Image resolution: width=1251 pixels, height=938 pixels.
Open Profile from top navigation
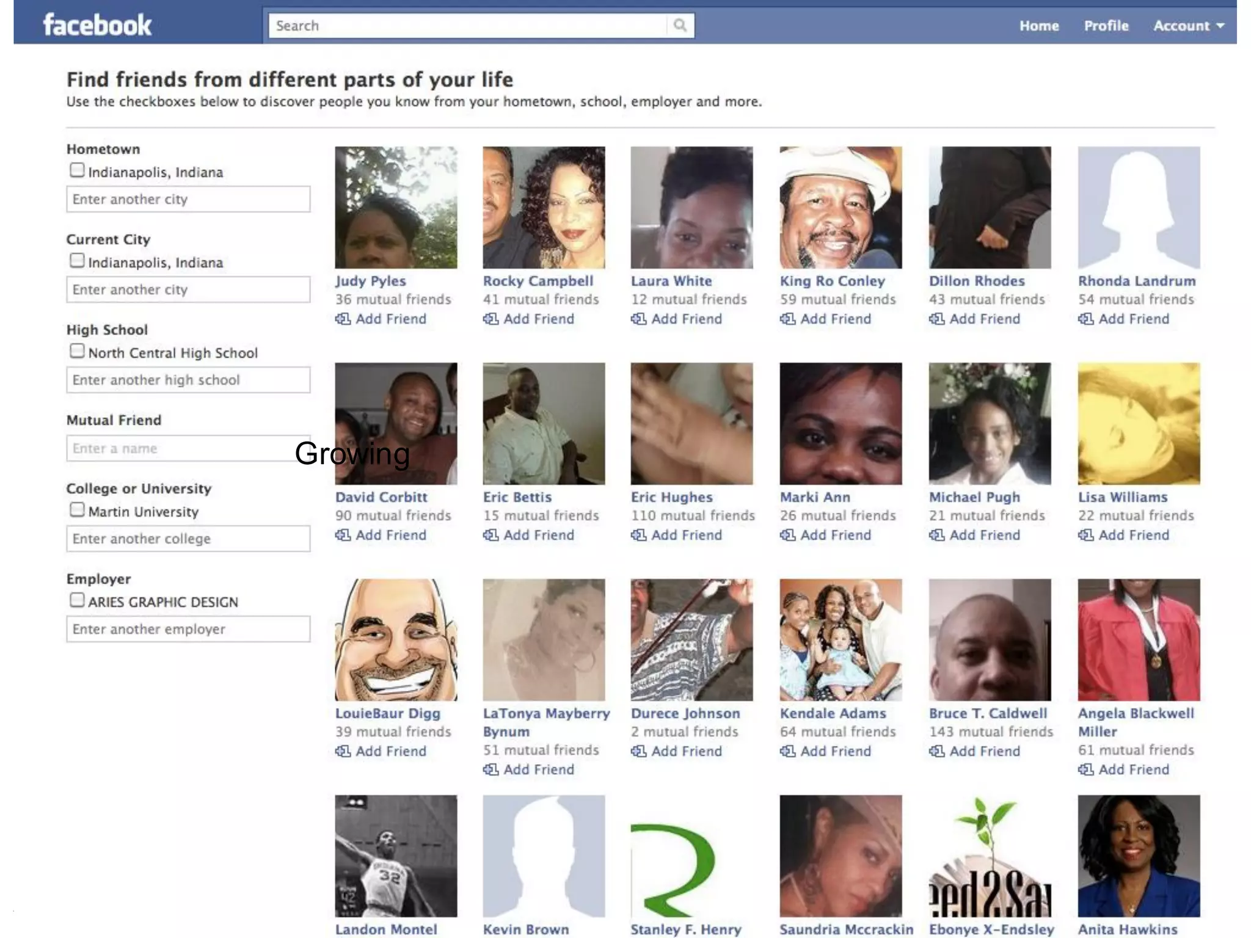(1106, 26)
